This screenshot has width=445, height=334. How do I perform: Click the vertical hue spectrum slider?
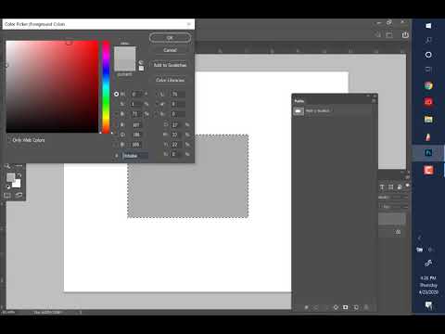click(x=106, y=87)
